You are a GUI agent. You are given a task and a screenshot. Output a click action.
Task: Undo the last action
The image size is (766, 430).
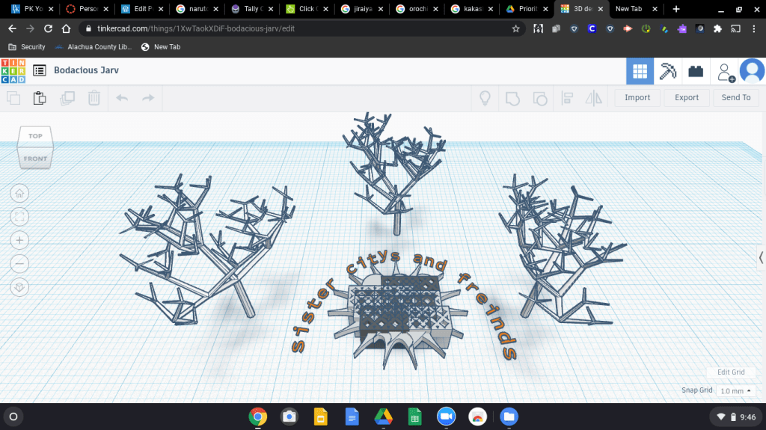point(122,97)
